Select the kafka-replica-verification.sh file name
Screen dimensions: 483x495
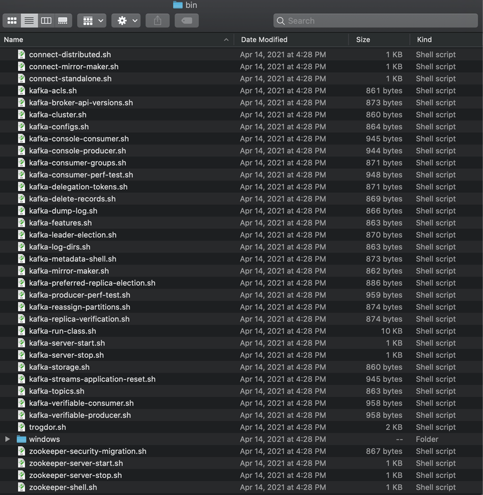(79, 319)
